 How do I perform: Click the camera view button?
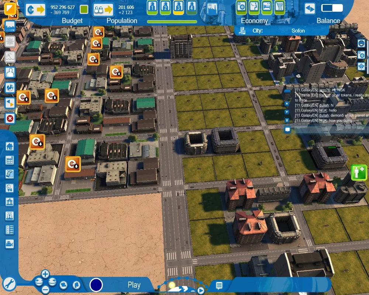(x=63, y=285)
